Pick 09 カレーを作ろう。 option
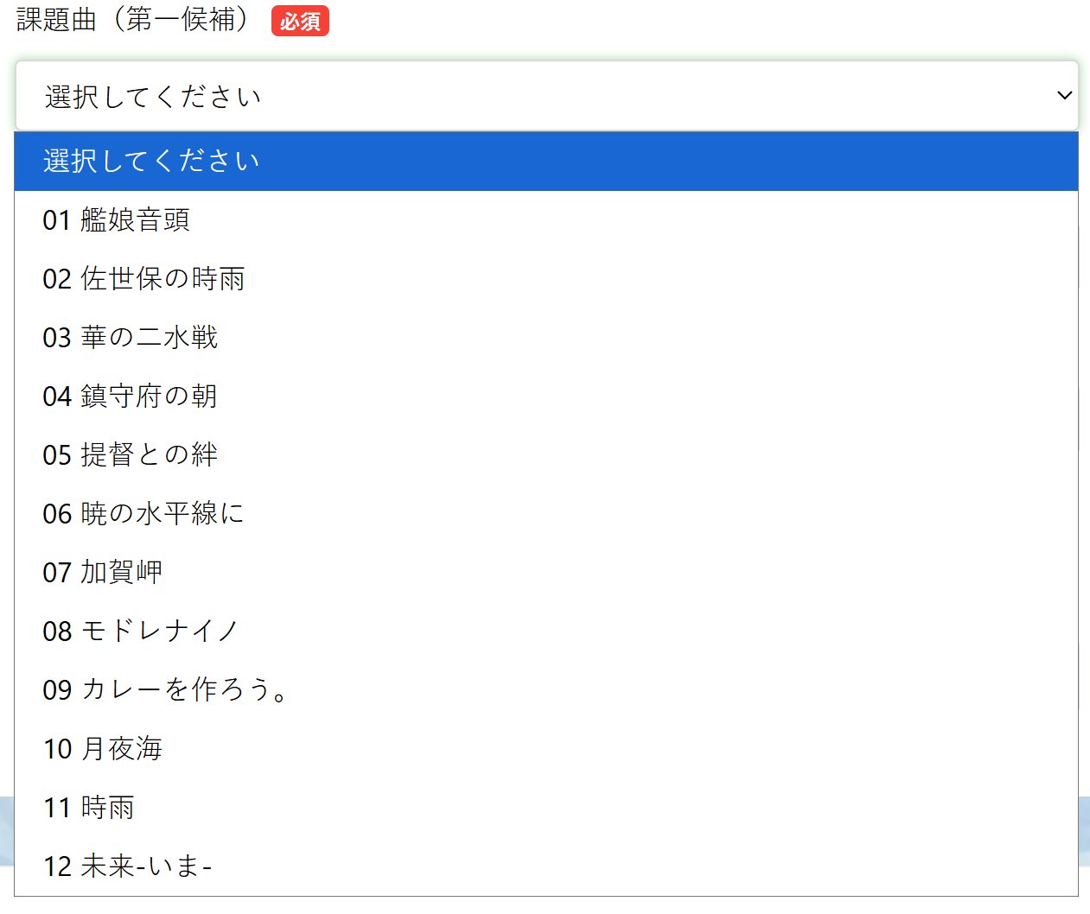The height and width of the screenshot is (914, 1090). click(x=166, y=690)
